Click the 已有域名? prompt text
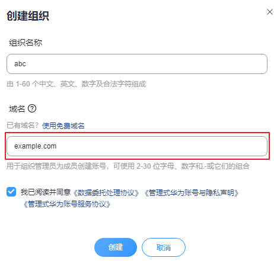Screen dimensions: 274x261 click(23, 125)
